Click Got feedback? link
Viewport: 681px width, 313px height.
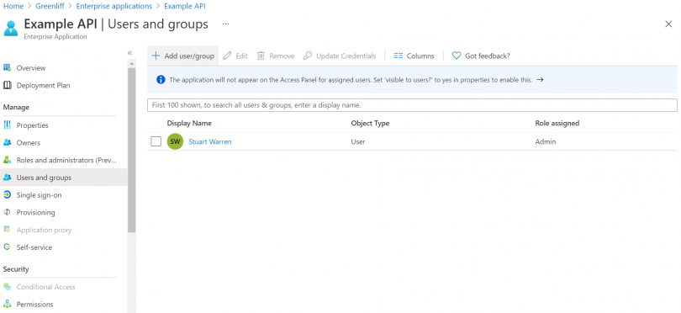click(x=481, y=56)
